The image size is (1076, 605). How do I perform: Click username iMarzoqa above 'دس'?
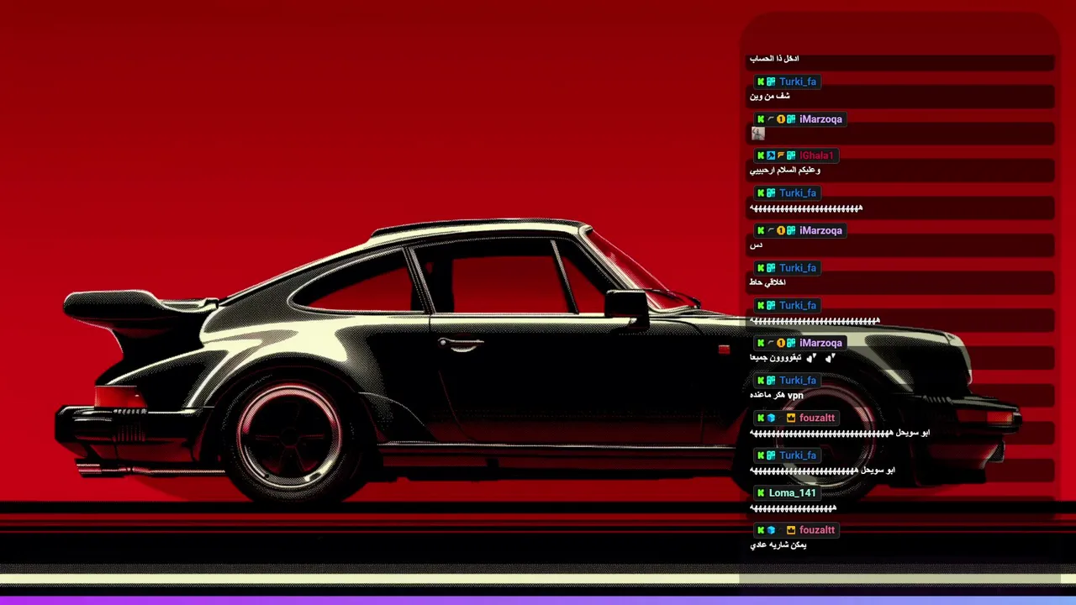(820, 231)
